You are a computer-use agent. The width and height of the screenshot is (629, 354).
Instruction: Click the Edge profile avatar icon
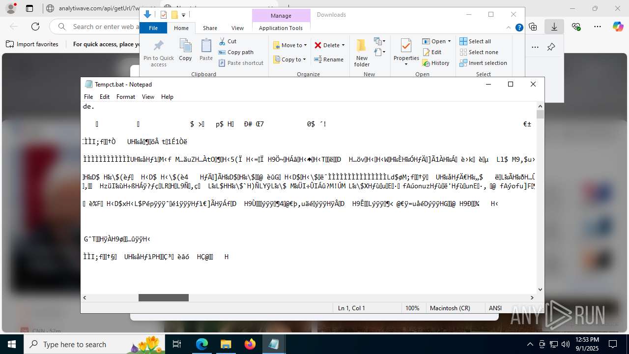(10, 8)
